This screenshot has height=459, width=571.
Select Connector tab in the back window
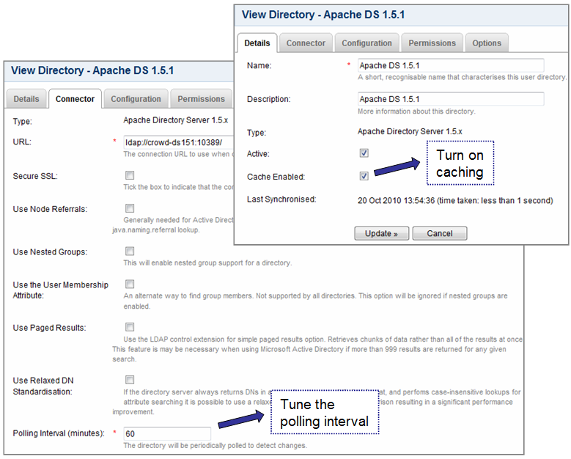(x=75, y=99)
